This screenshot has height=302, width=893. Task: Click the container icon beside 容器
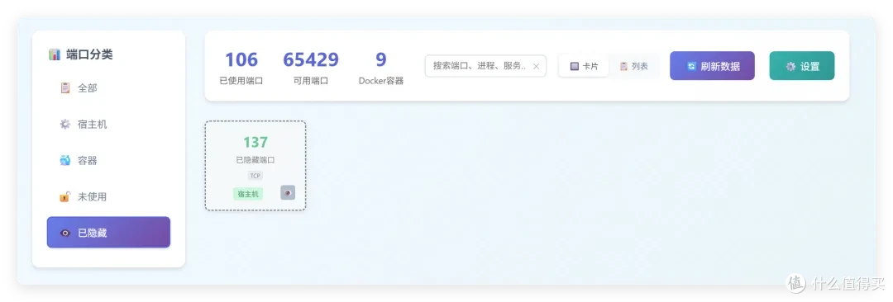point(65,160)
